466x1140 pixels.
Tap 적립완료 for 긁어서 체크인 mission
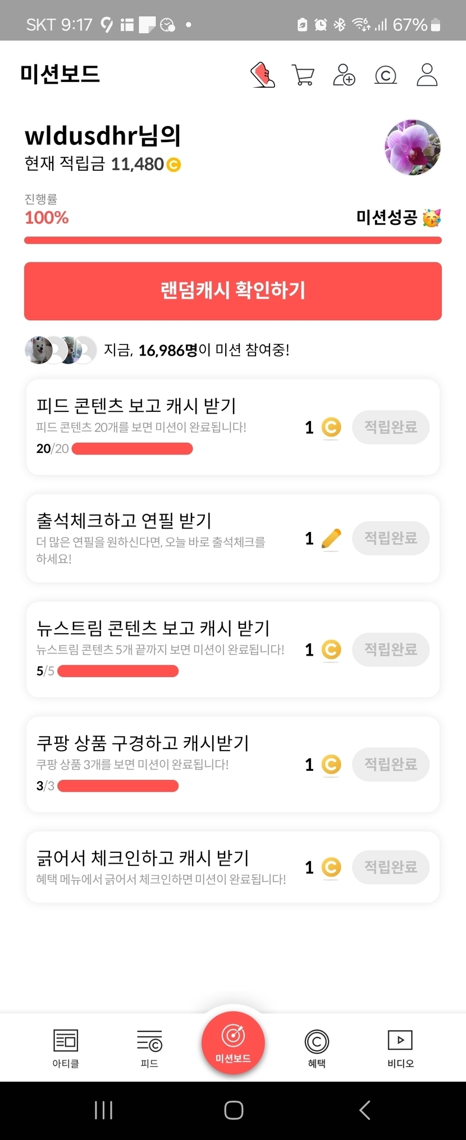point(391,867)
